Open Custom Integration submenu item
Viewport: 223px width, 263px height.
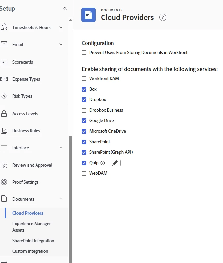[x=30, y=251]
